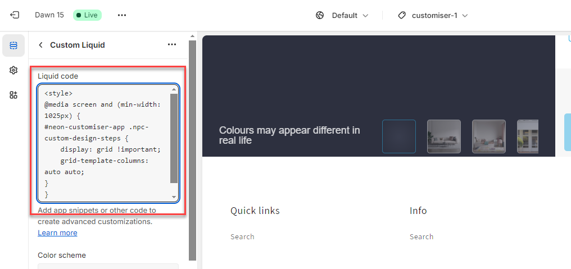Click the exit editor icon
The image size is (571, 269).
[15, 15]
